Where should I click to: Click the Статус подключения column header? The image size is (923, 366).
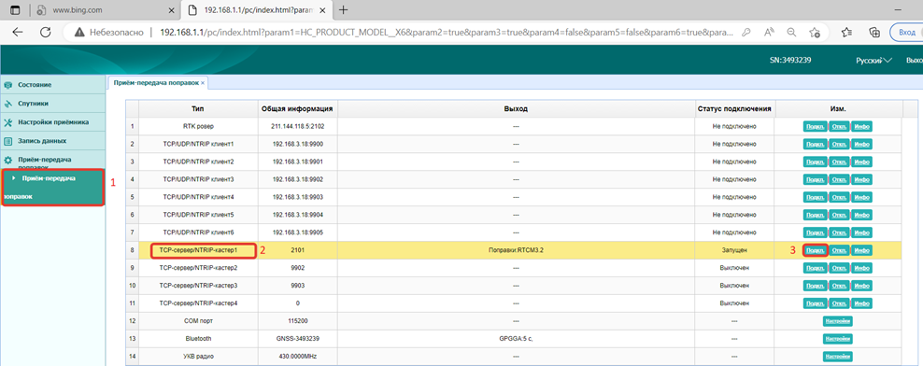[734, 109]
